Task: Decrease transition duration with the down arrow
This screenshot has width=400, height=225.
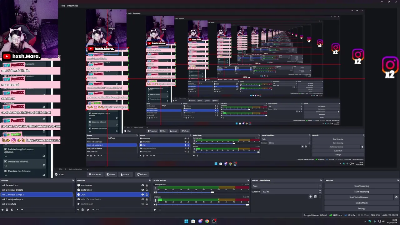Action: point(320,193)
